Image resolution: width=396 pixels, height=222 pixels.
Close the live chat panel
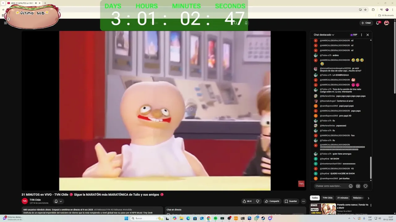[368, 35]
